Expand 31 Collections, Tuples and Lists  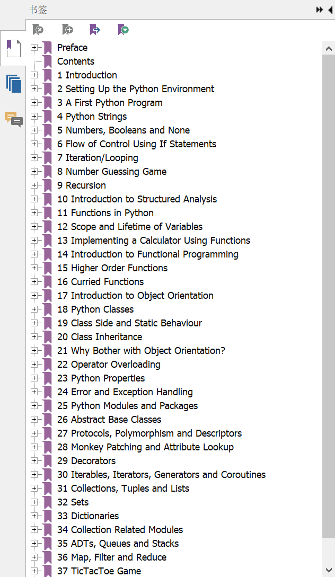[x=34, y=489]
